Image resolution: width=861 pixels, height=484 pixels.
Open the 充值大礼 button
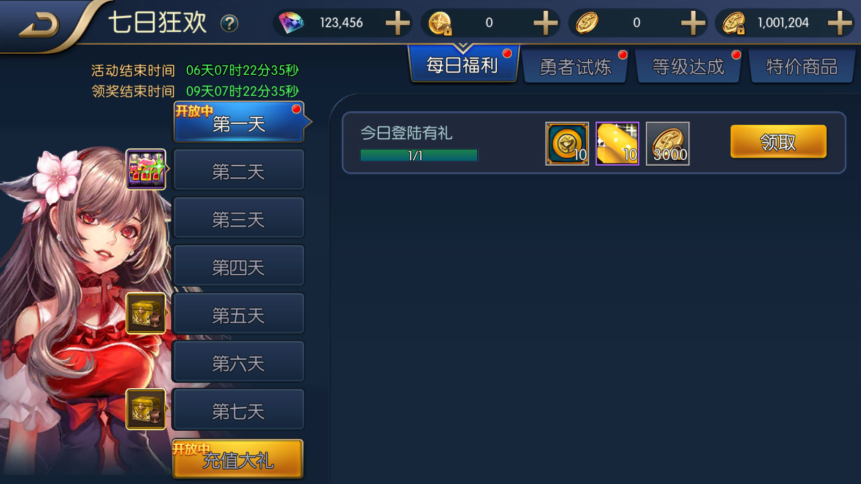coord(238,459)
